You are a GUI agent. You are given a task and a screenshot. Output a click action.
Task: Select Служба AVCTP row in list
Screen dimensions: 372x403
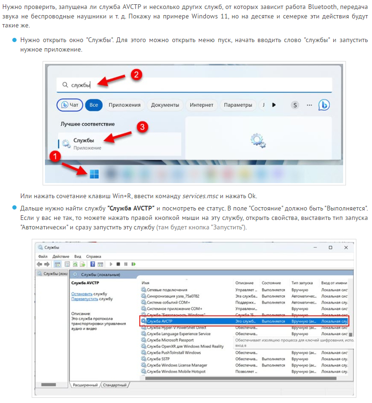(x=189, y=321)
